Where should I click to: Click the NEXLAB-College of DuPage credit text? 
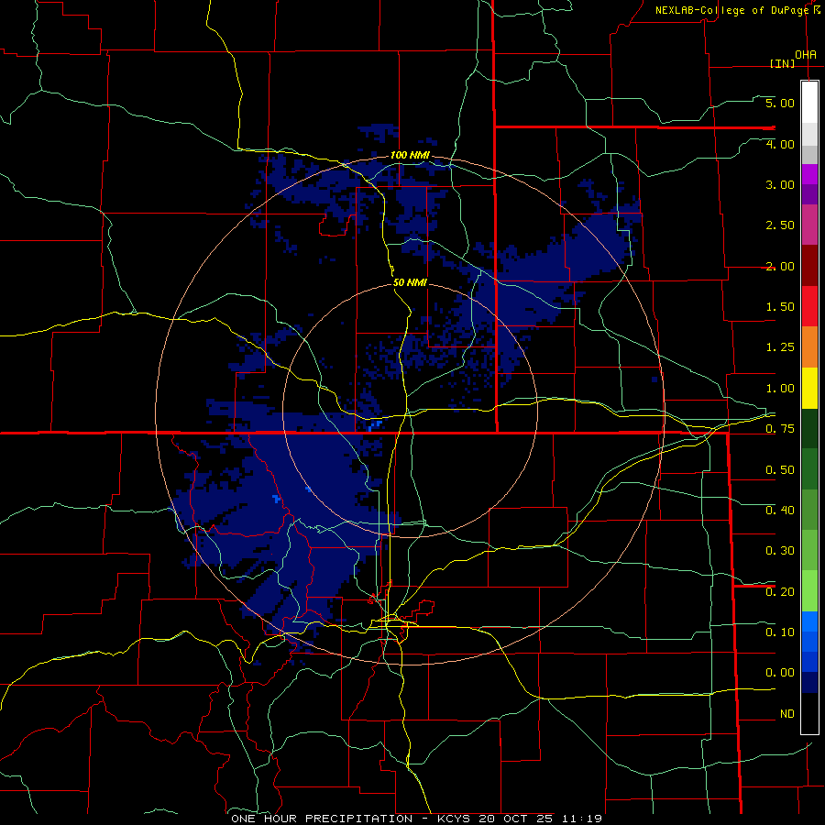coord(733,10)
